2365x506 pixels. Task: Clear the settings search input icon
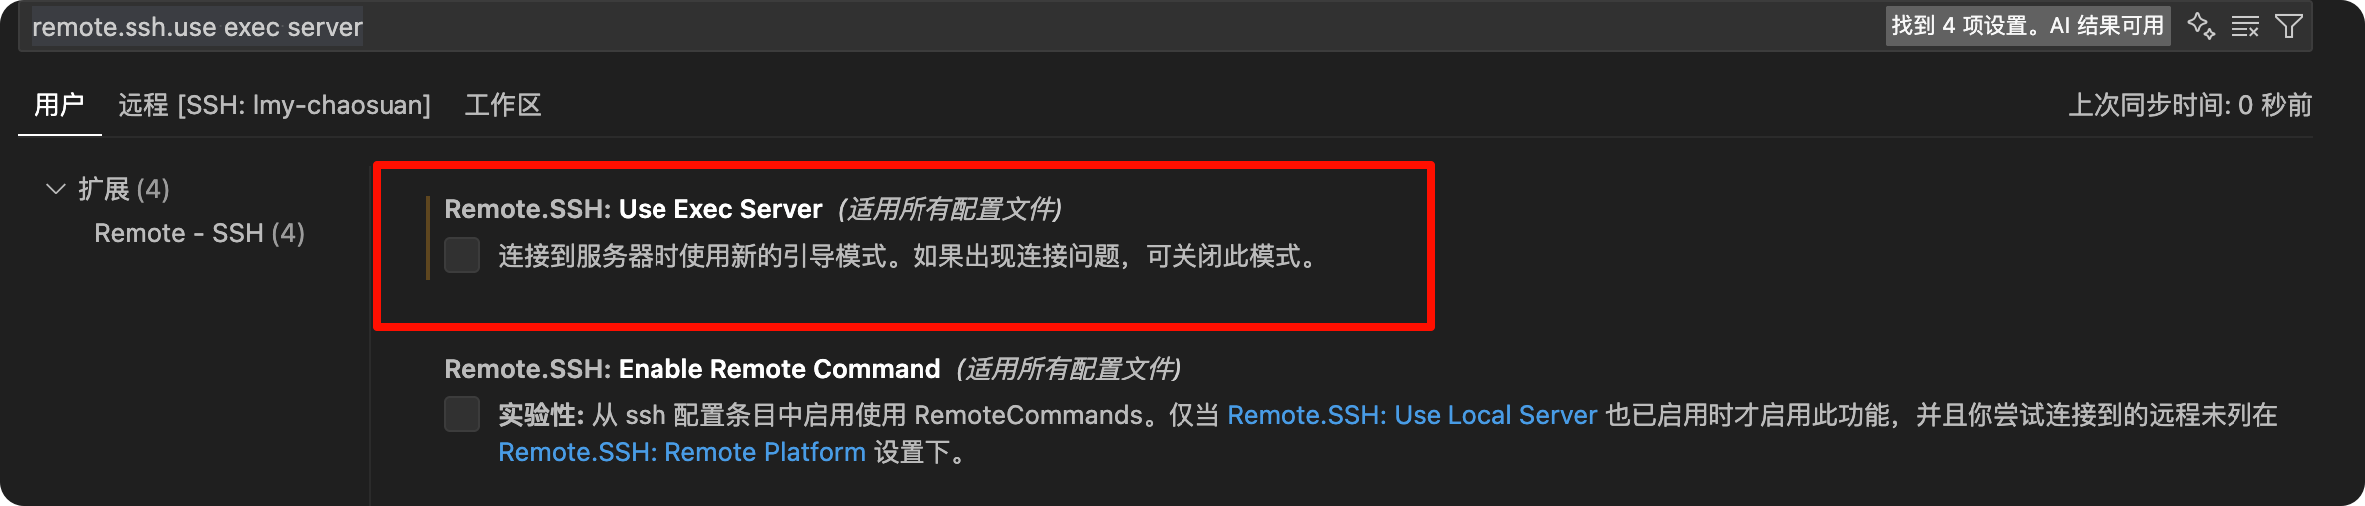click(2244, 26)
